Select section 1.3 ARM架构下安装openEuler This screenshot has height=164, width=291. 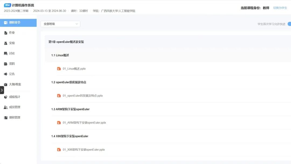point(70,109)
